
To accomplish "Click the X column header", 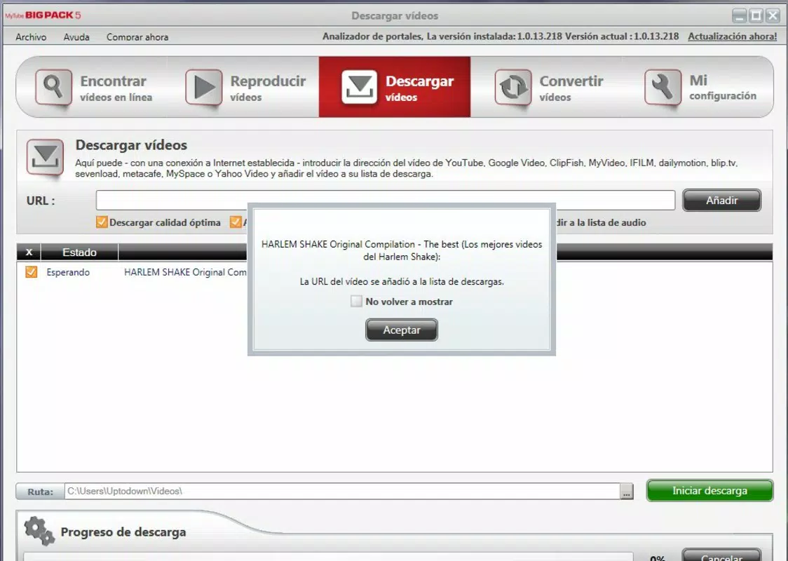I will [29, 252].
